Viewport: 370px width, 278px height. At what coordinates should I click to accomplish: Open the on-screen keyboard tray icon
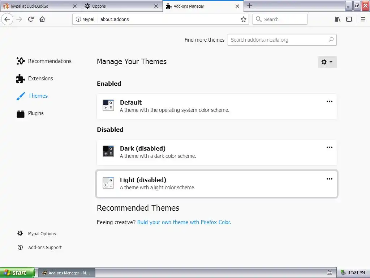[x=330, y=273]
